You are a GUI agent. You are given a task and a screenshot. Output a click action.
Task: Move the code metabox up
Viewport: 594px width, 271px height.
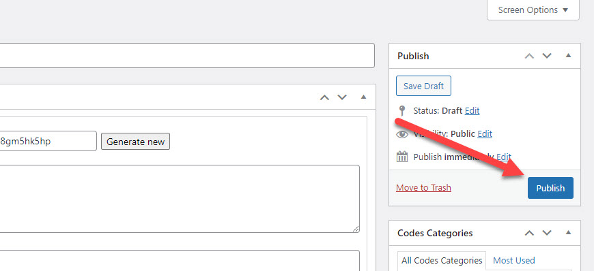pyautogui.click(x=325, y=97)
